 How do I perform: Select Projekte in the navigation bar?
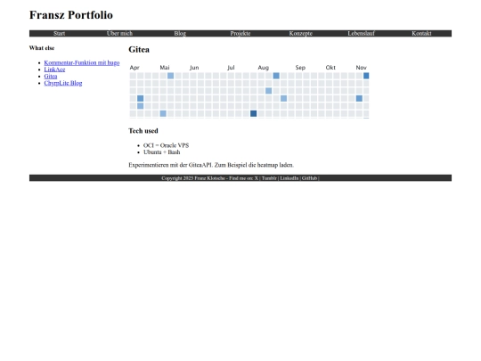pos(240,34)
